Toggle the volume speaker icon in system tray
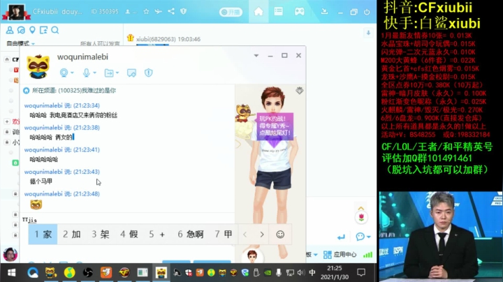Screen dimensions: 503x282 click(x=300, y=272)
